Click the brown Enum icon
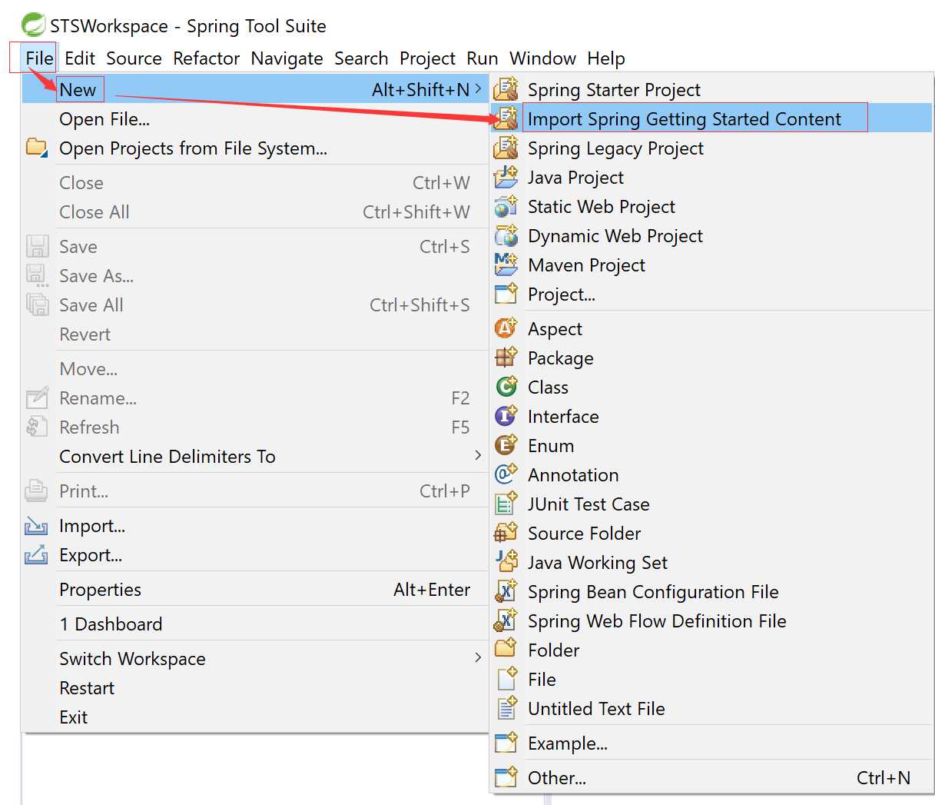 506,445
